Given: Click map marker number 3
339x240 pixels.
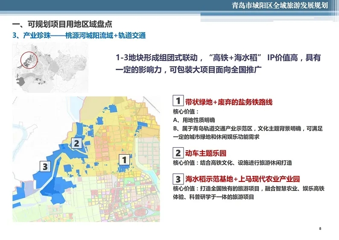Looking at the screenshot, I should 46,166.
